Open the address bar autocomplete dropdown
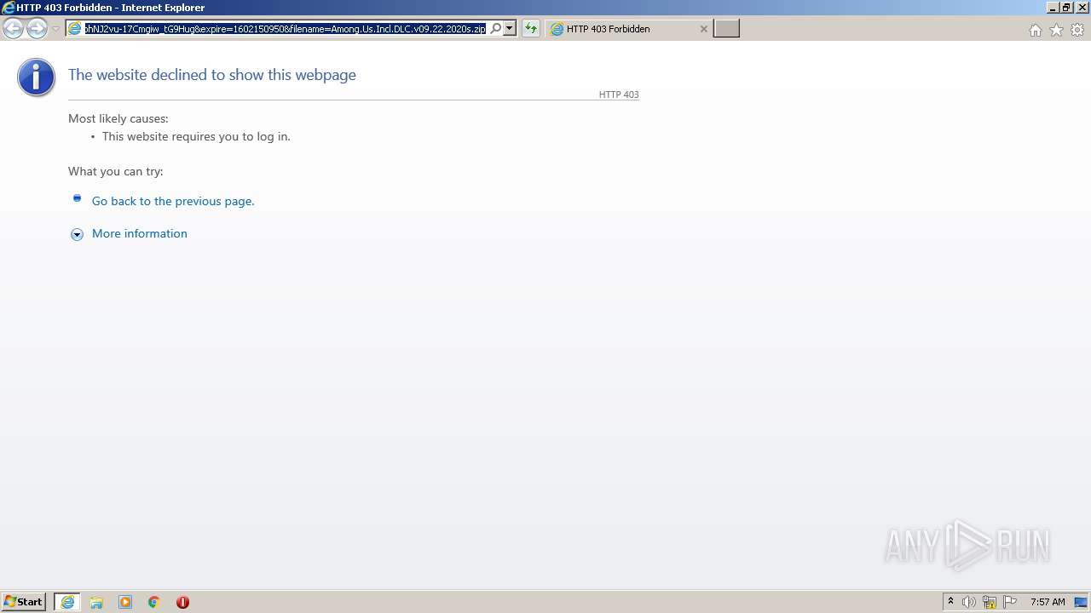Image resolution: width=1091 pixels, height=613 pixels. tap(510, 28)
